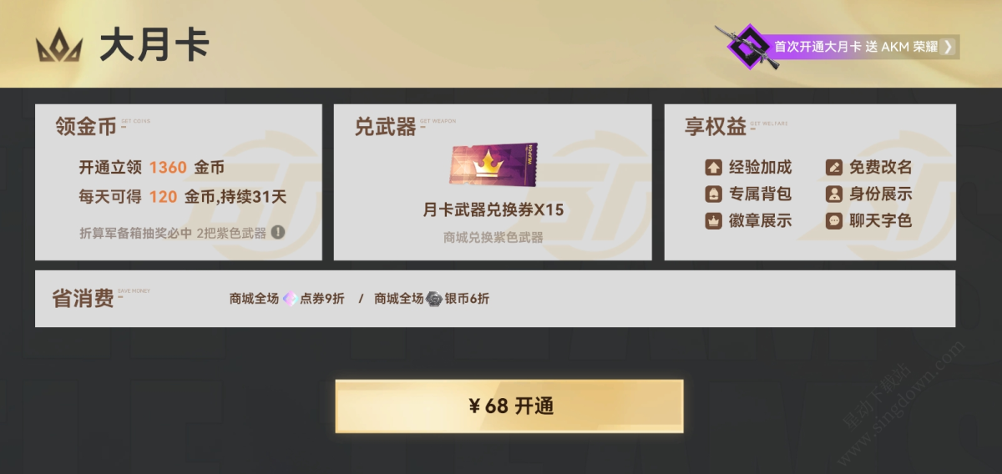Click the 经验加成 arrow icon
1002x474 pixels.
point(713,168)
